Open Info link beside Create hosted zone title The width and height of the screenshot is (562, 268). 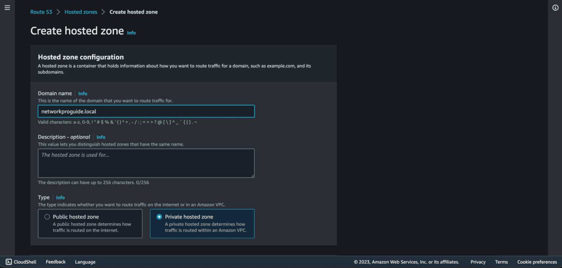131,33
